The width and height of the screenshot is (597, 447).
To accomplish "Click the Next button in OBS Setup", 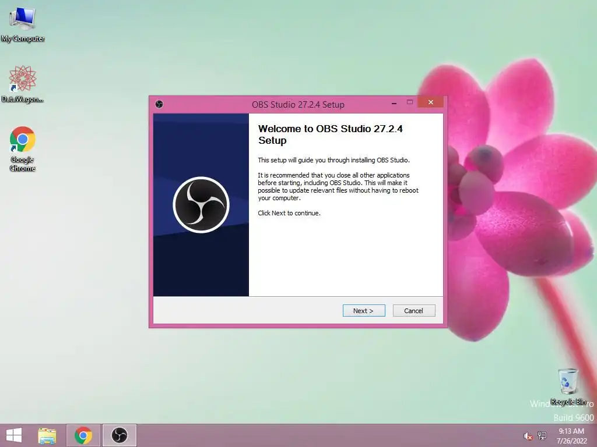I will point(364,311).
